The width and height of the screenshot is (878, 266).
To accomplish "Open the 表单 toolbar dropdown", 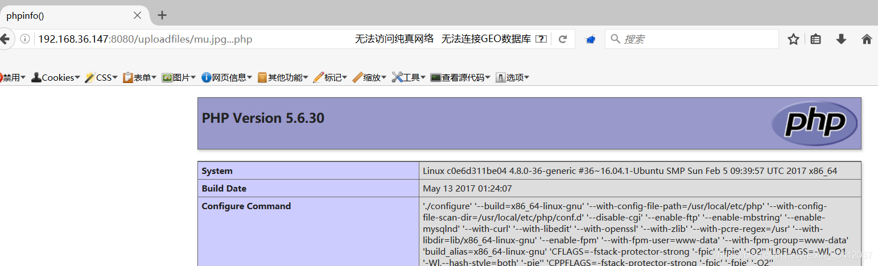I will pyautogui.click(x=140, y=78).
